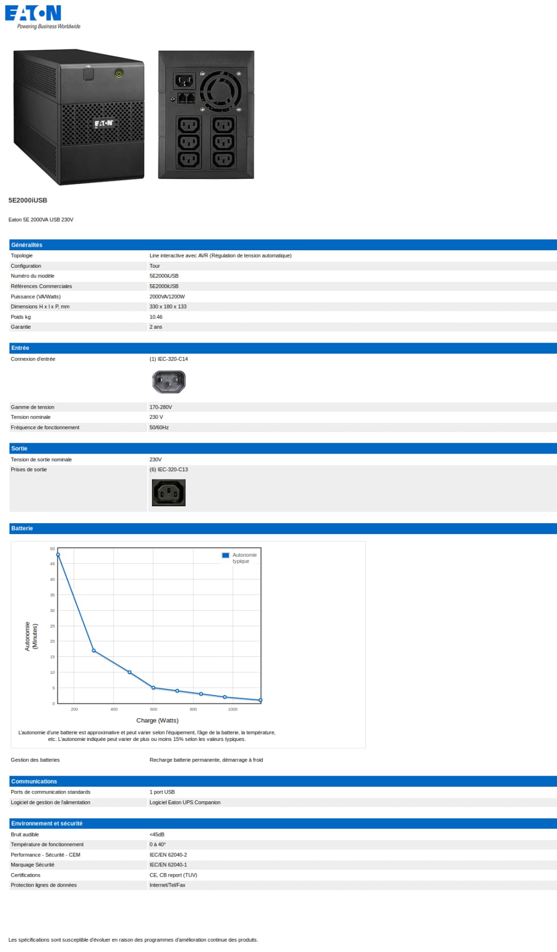Image resolution: width=557 pixels, height=952 pixels.
Task: Click the last data point on the autonomy curve
Action: [x=260, y=700]
